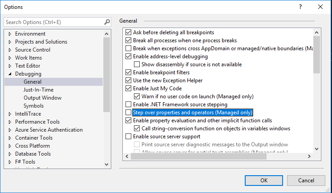Toggle Warn if no user code on launch

click(x=137, y=96)
